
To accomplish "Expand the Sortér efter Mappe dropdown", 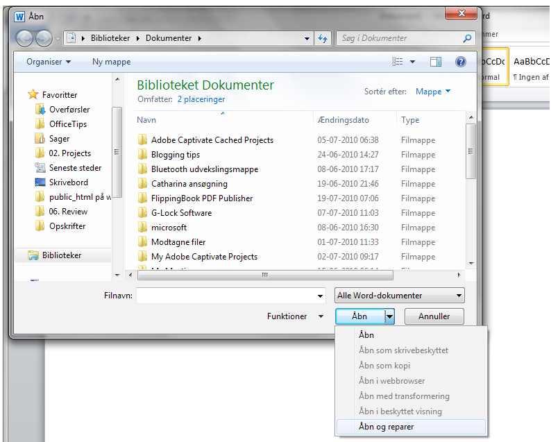I will coord(433,92).
